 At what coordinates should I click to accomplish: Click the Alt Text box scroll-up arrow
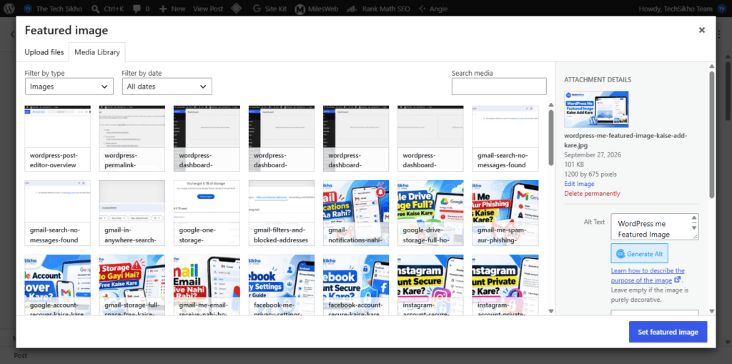(x=694, y=218)
